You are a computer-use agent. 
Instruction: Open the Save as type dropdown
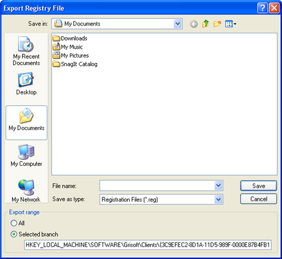click(x=219, y=199)
